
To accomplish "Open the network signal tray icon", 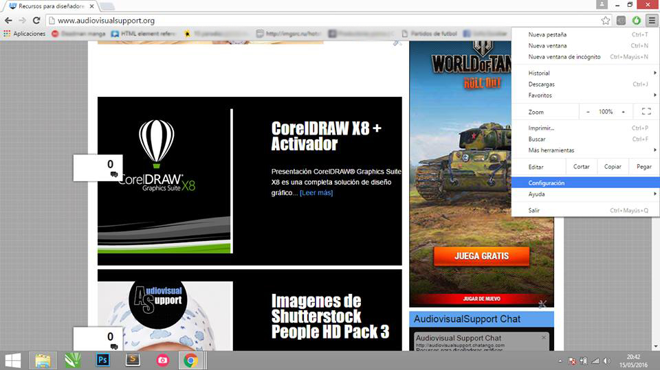I will click(595, 361).
